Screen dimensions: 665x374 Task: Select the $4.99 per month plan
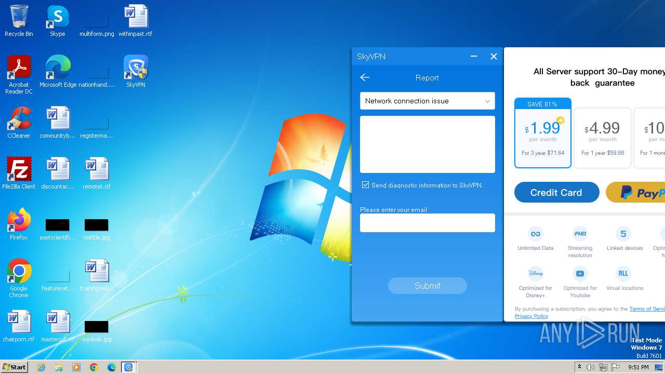click(x=603, y=138)
